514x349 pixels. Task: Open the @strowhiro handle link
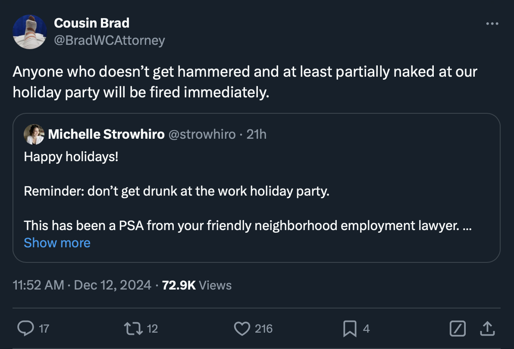[201, 134]
